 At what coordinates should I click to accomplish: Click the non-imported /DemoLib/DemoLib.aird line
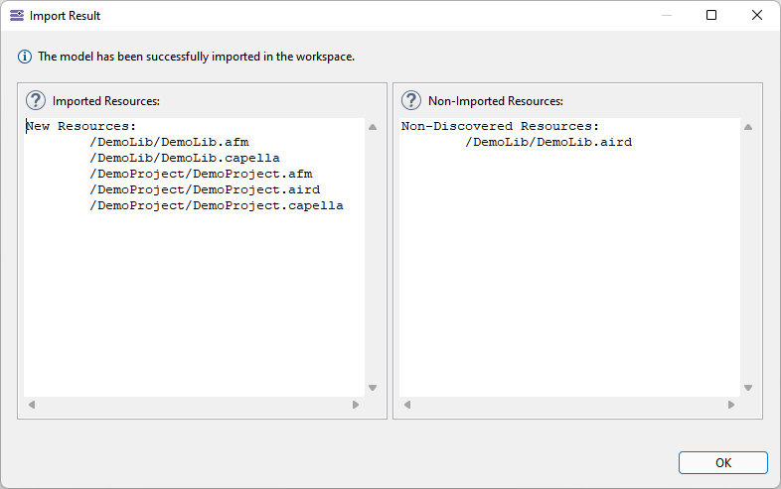(x=548, y=142)
